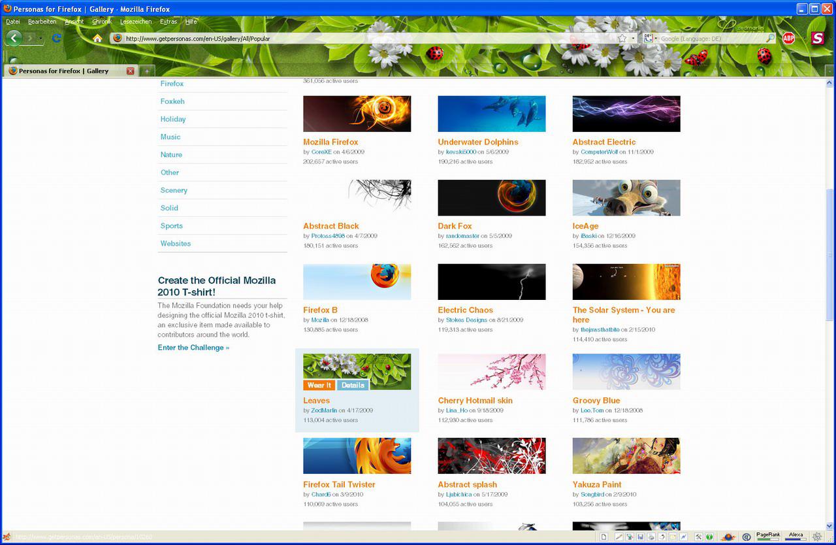Viewport: 836px width, 545px height.
Task: Click the printer icon in status bar
Action: coord(651,537)
